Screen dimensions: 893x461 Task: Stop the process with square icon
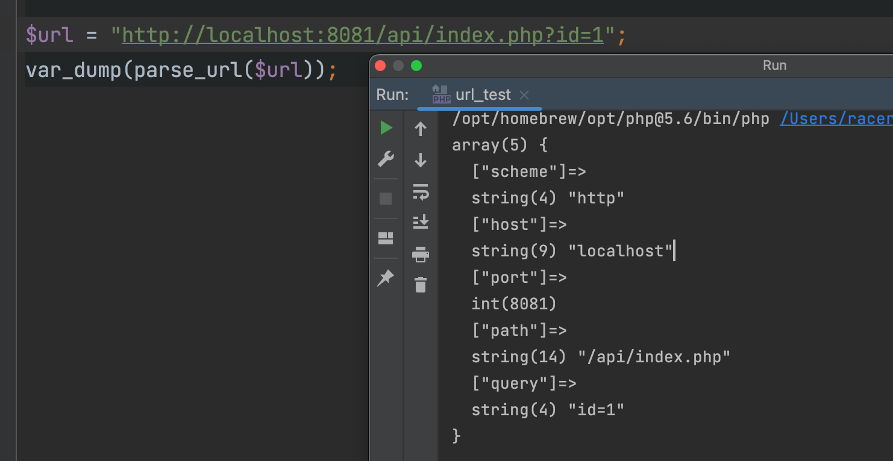(386, 199)
